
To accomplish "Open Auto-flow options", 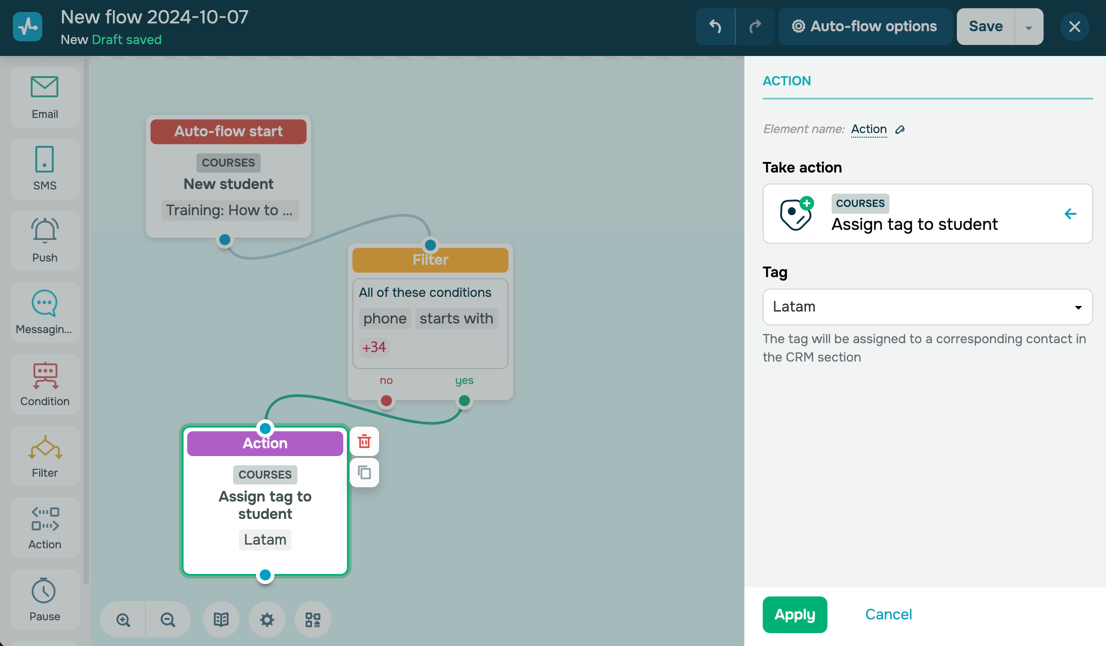I will (x=865, y=27).
